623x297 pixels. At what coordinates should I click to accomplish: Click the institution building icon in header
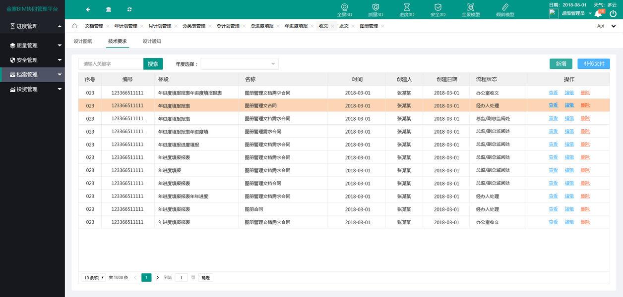click(109, 9)
